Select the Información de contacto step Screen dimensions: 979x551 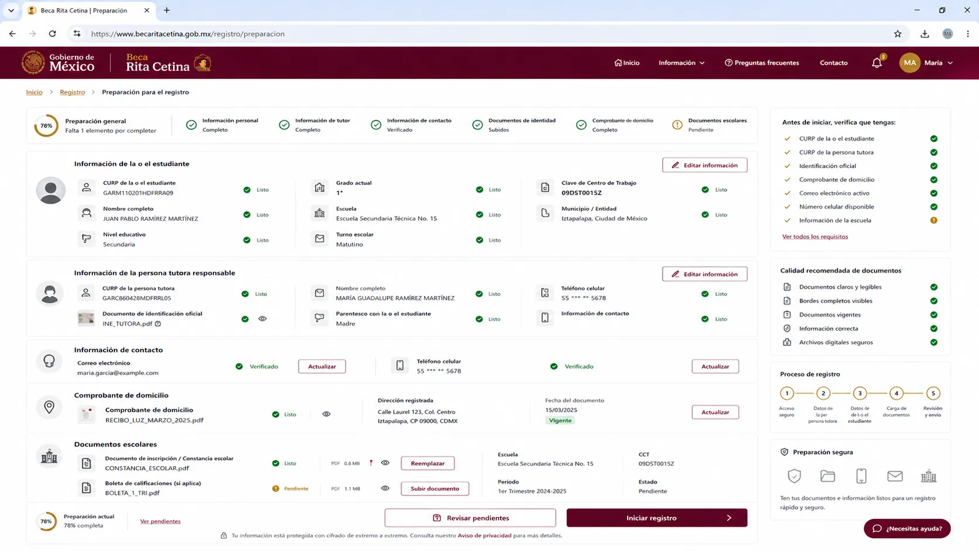coord(411,125)
